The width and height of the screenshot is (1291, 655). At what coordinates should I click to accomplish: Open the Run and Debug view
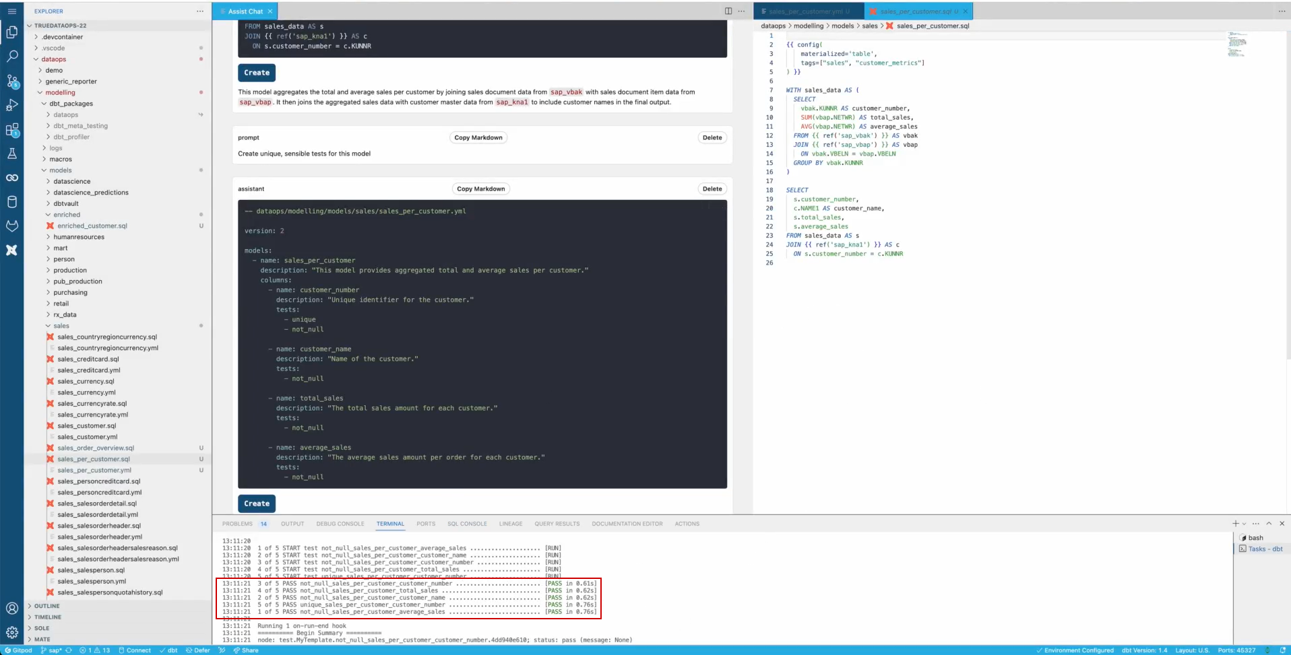tap(12, 106)
